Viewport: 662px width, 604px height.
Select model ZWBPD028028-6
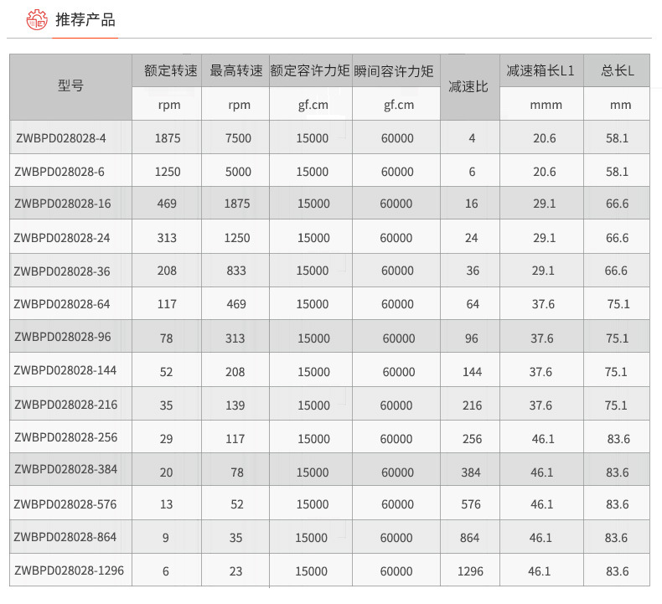59,172
